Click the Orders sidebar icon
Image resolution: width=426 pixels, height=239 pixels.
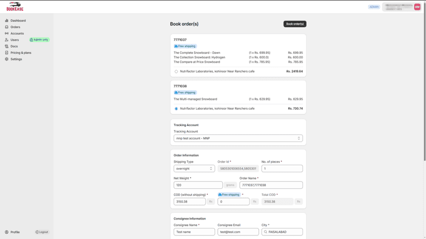(x=7, y=27)
